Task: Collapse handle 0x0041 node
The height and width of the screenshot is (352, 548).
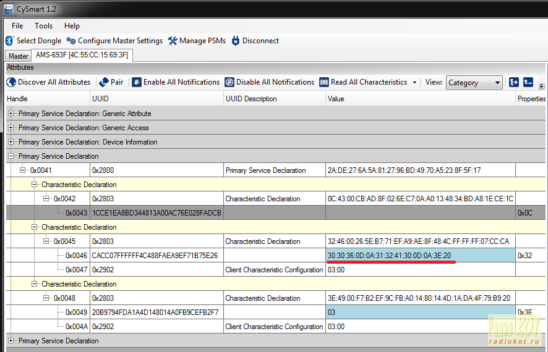Action: [x=23, y=170]
